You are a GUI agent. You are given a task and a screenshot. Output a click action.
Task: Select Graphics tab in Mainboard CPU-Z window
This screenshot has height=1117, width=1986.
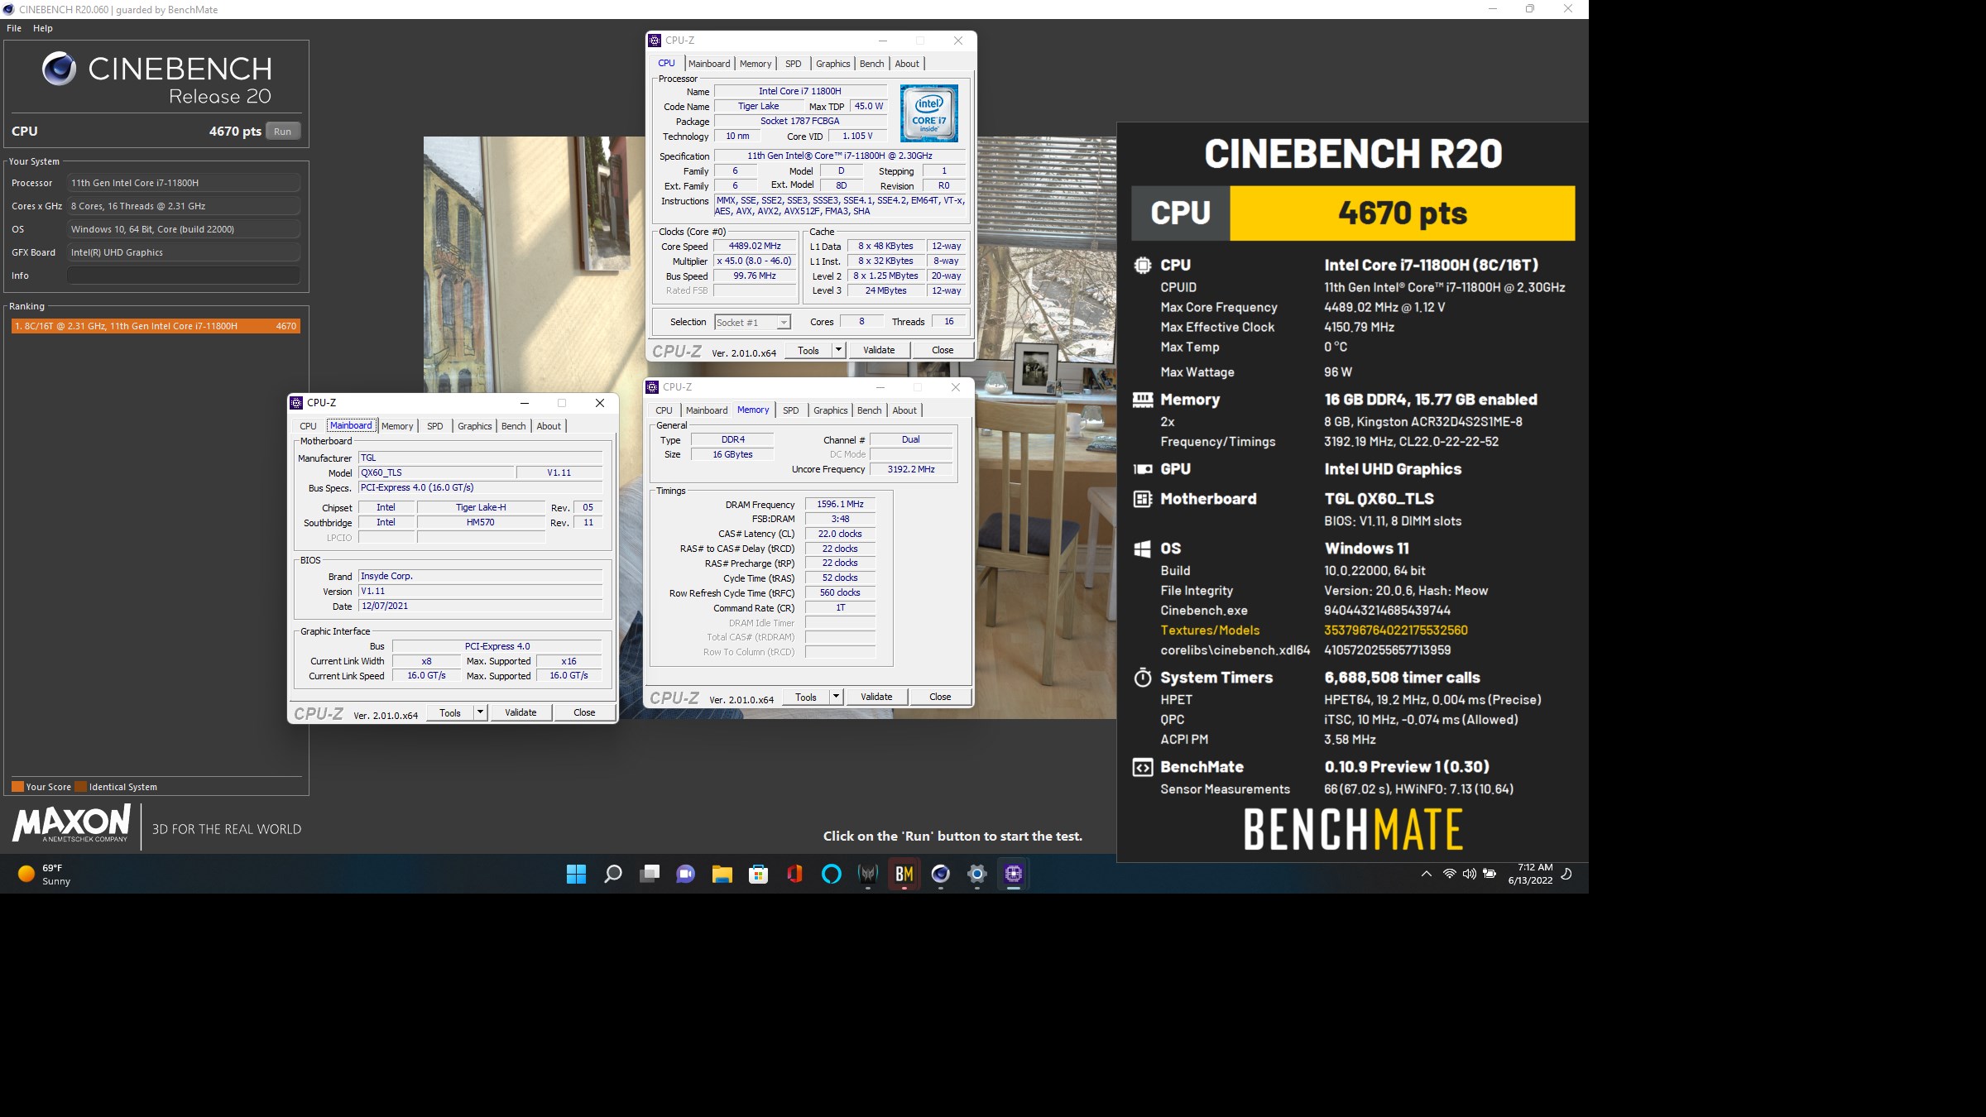click(474, 426)
